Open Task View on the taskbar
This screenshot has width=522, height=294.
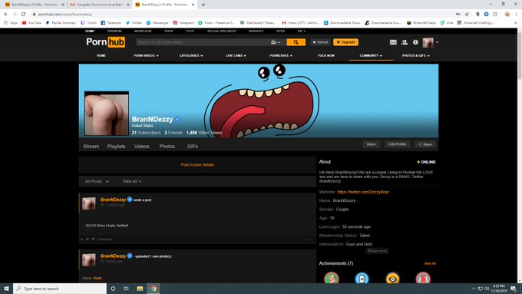(x=126, y=289)
